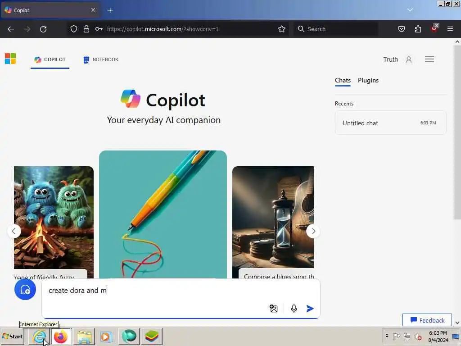Open the BlueStacks taskbar icon

tap(152, 336)
